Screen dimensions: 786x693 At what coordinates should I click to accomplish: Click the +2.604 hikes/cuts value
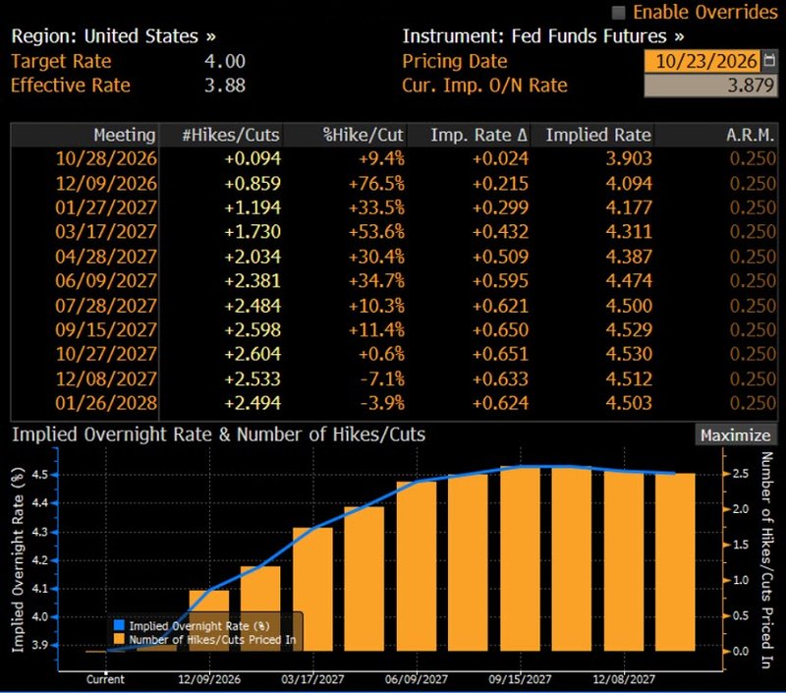[x=253, y=354]
